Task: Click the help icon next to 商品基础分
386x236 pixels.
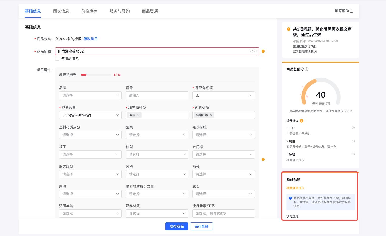Action: click(307, 69)
